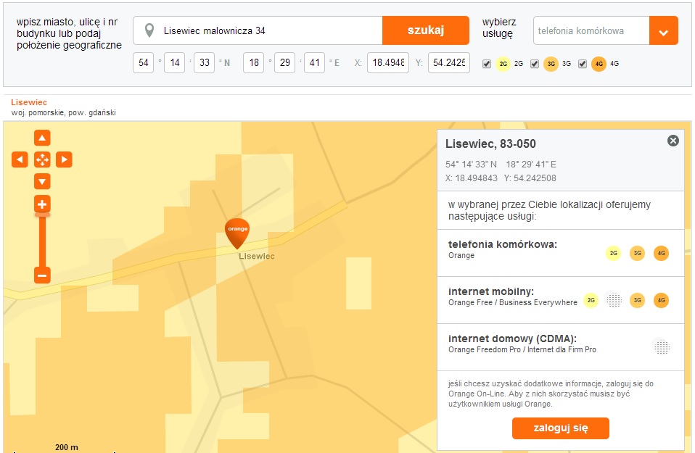Screen dimensions: 695x453
Task: Click the Orange Free / Business Everywhere text
Action: pyautogui.click(x=513, y=302)
